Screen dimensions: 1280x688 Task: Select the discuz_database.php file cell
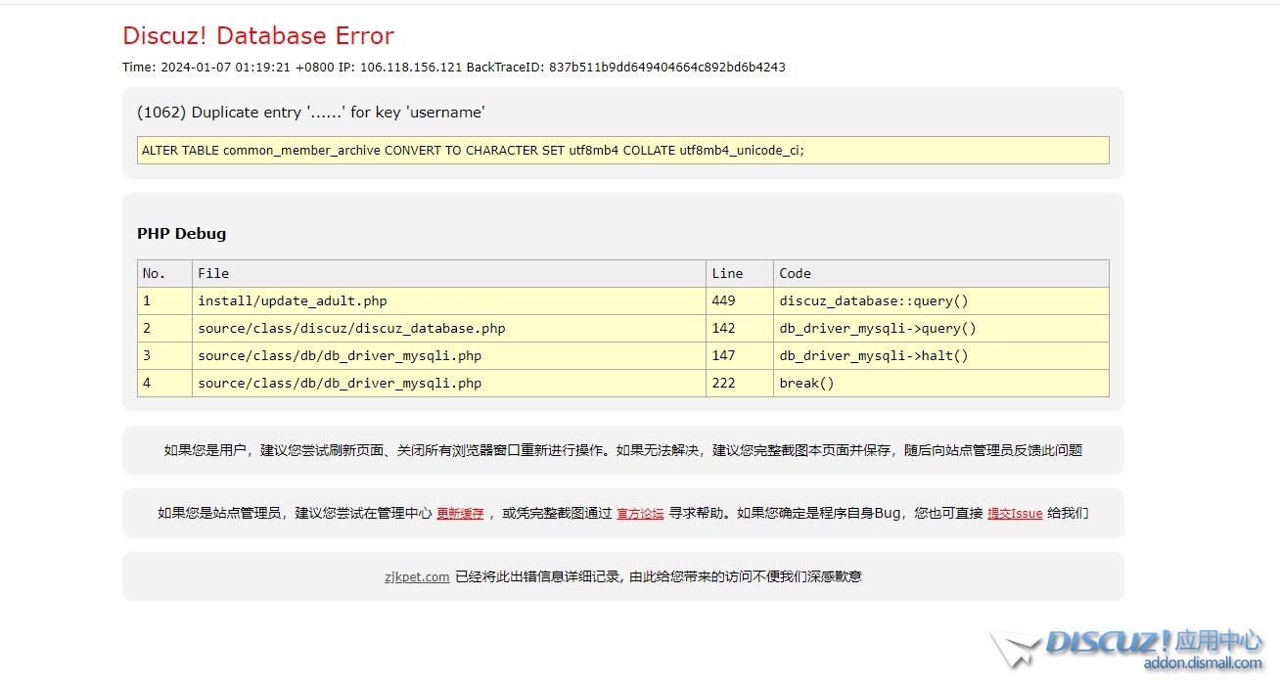point(351,329)
